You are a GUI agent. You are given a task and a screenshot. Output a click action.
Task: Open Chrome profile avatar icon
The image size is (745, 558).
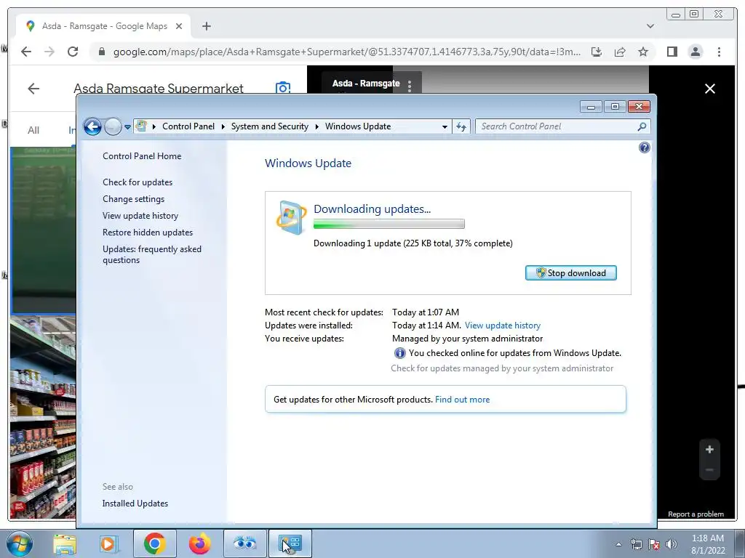tap(695, 52)
